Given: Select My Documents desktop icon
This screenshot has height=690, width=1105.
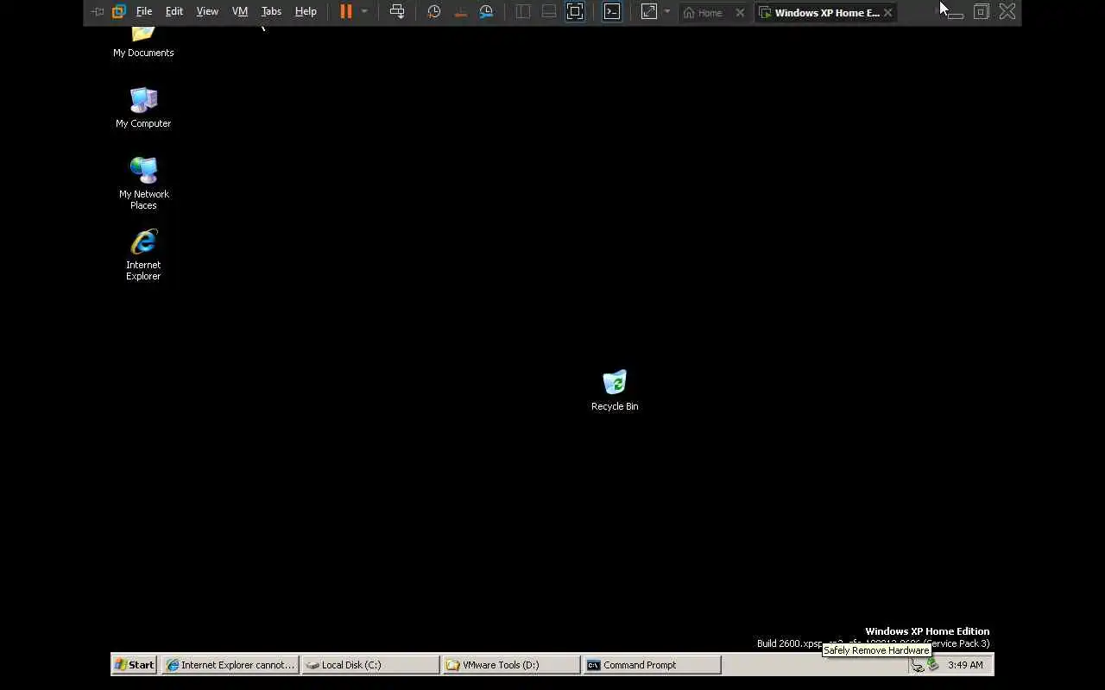Looking at the screenshot, I should click(x=143, y=41).
